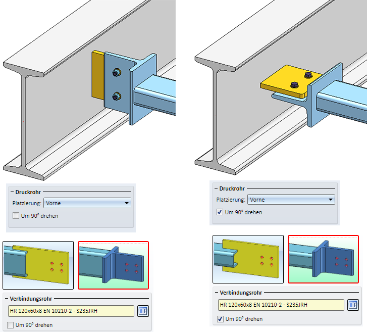Open left Platzierung dropdown showing Vorne

[x=87, y=203]
